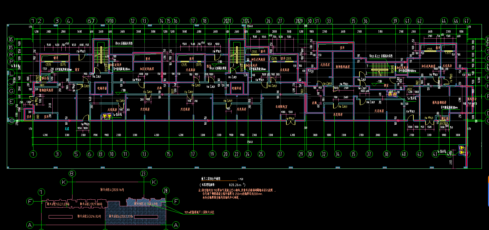489x230 pixels.
Task: Select key plan axis bubble 23
Action: point(143,173)
